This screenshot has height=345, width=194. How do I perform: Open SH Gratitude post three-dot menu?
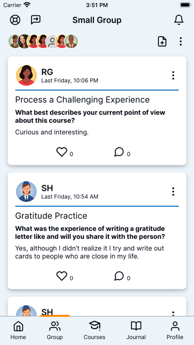coord(173,192)
